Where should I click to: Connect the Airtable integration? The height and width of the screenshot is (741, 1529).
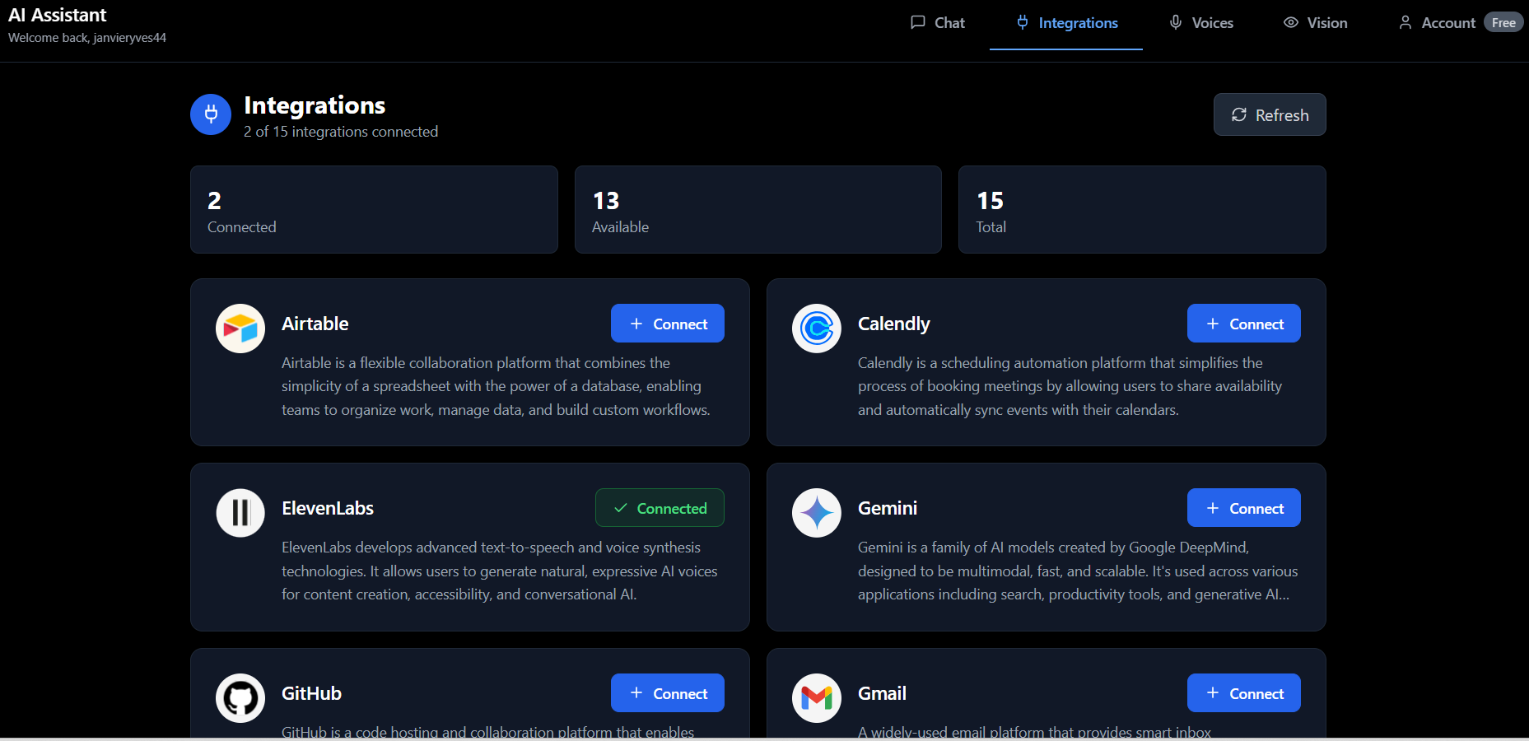coord(668,324)
